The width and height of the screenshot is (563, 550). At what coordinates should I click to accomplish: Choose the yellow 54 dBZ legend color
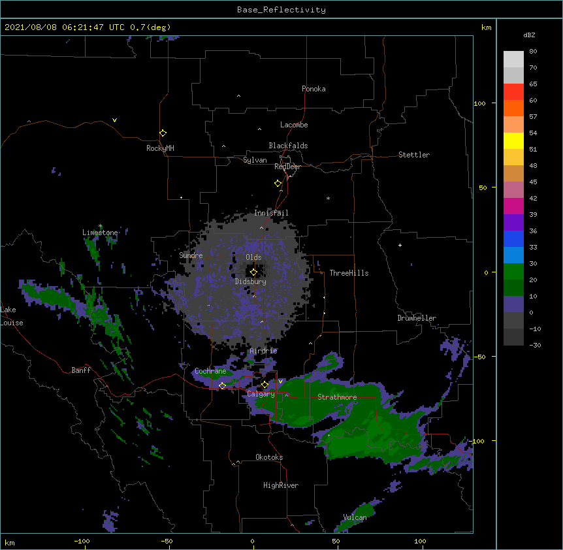[513, 140]
